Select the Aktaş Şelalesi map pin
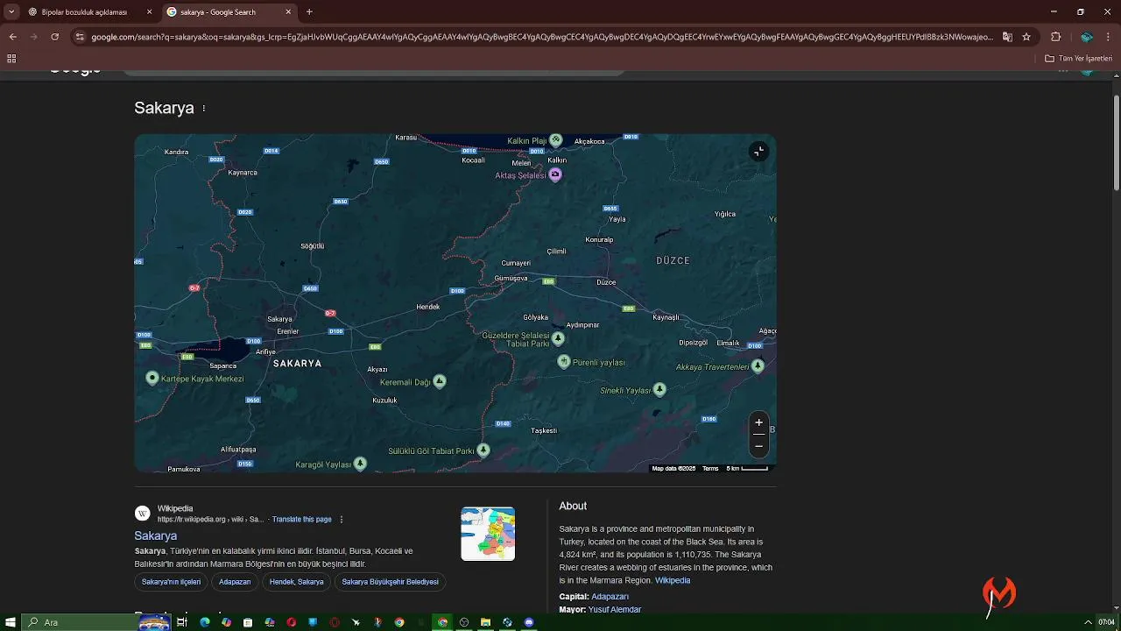This screenshot has height=631, width=1121. pyautogui.click(x=554, y=174)
